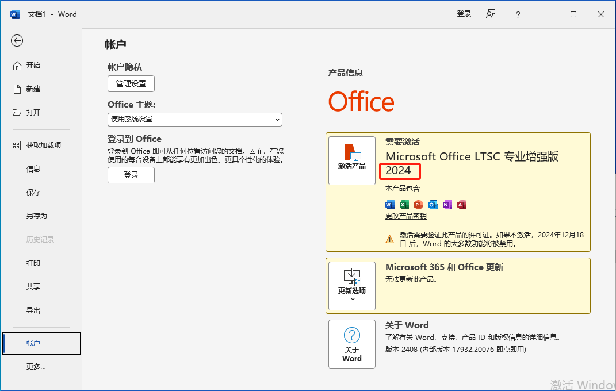Click the 更改产品密钥 link
The height and width of the screenshot is (391, 616).
406,216
